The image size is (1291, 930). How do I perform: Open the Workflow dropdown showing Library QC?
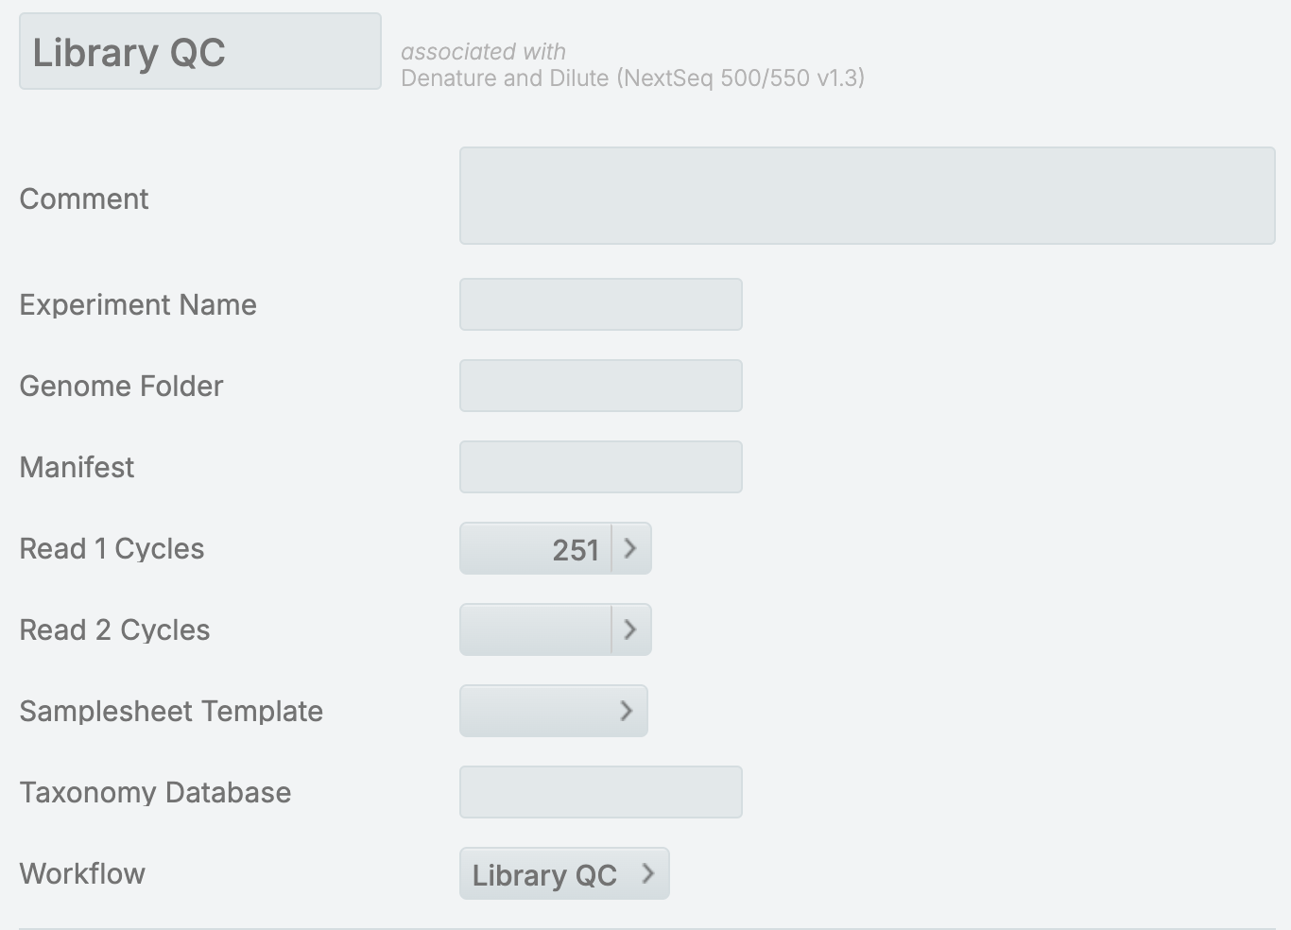[564, 873]
